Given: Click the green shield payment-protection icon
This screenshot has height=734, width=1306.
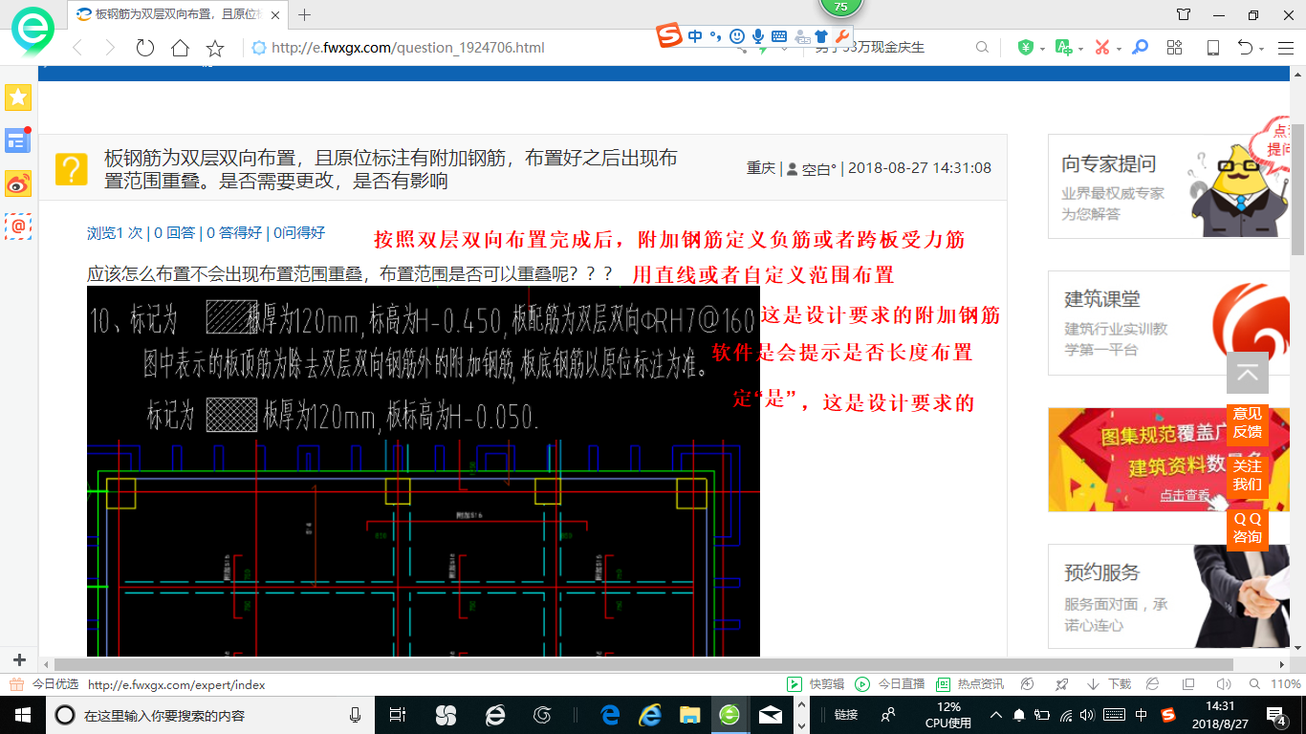Looking at the screenshot, I should point(1025,48).
